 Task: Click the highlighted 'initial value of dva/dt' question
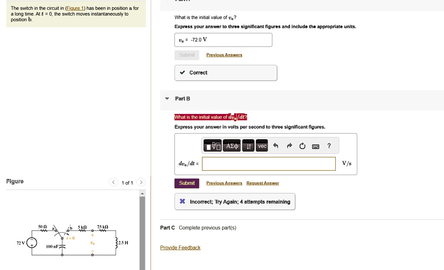pos(211,117)
